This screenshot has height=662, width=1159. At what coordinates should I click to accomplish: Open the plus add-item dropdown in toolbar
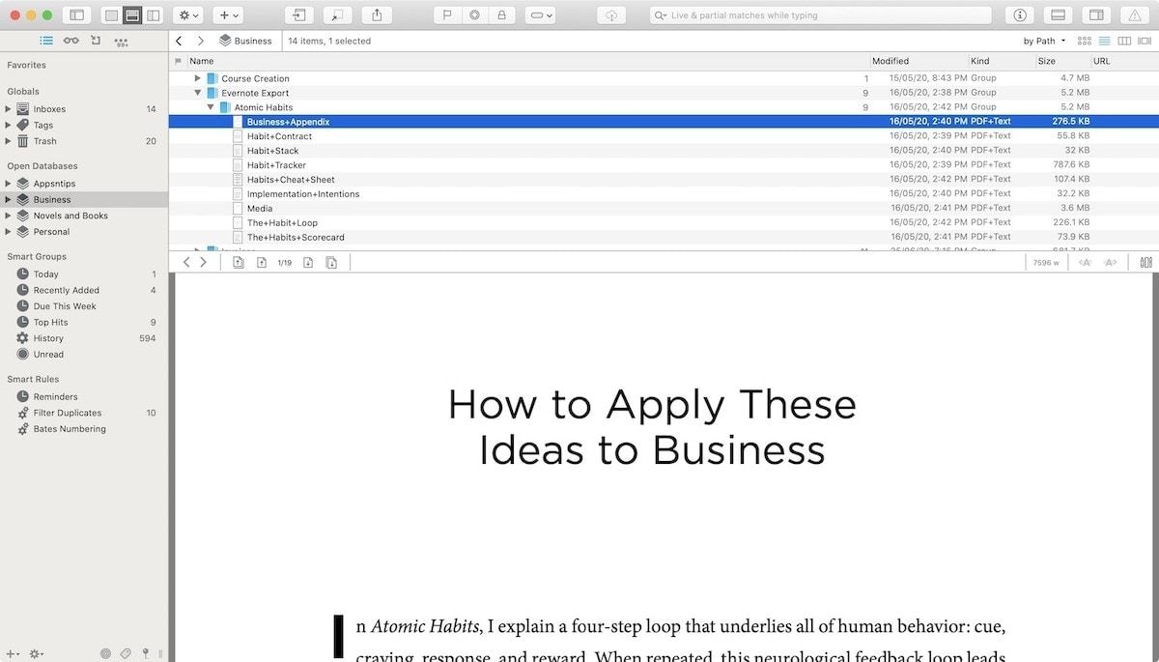[x=228, y=15]
